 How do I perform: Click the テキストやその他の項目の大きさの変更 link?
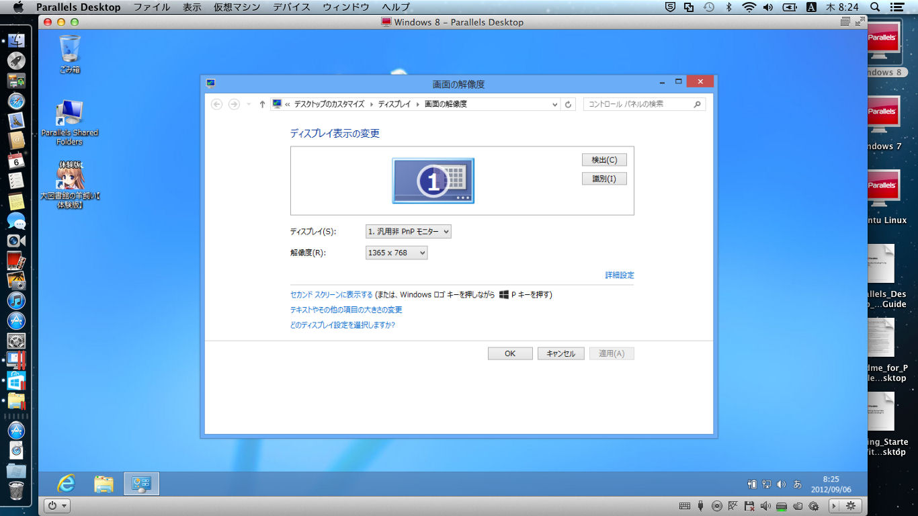[x=346, y=310]
